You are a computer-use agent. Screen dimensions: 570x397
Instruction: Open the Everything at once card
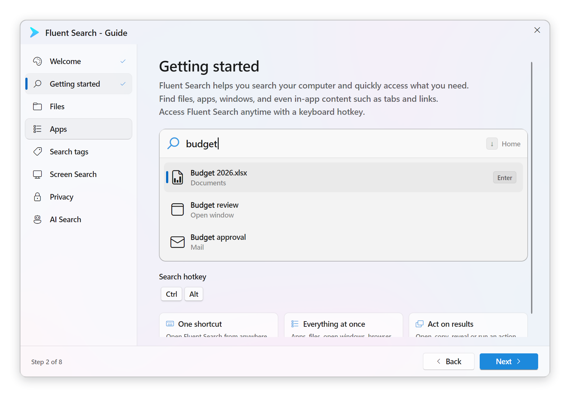coord(343,325)
